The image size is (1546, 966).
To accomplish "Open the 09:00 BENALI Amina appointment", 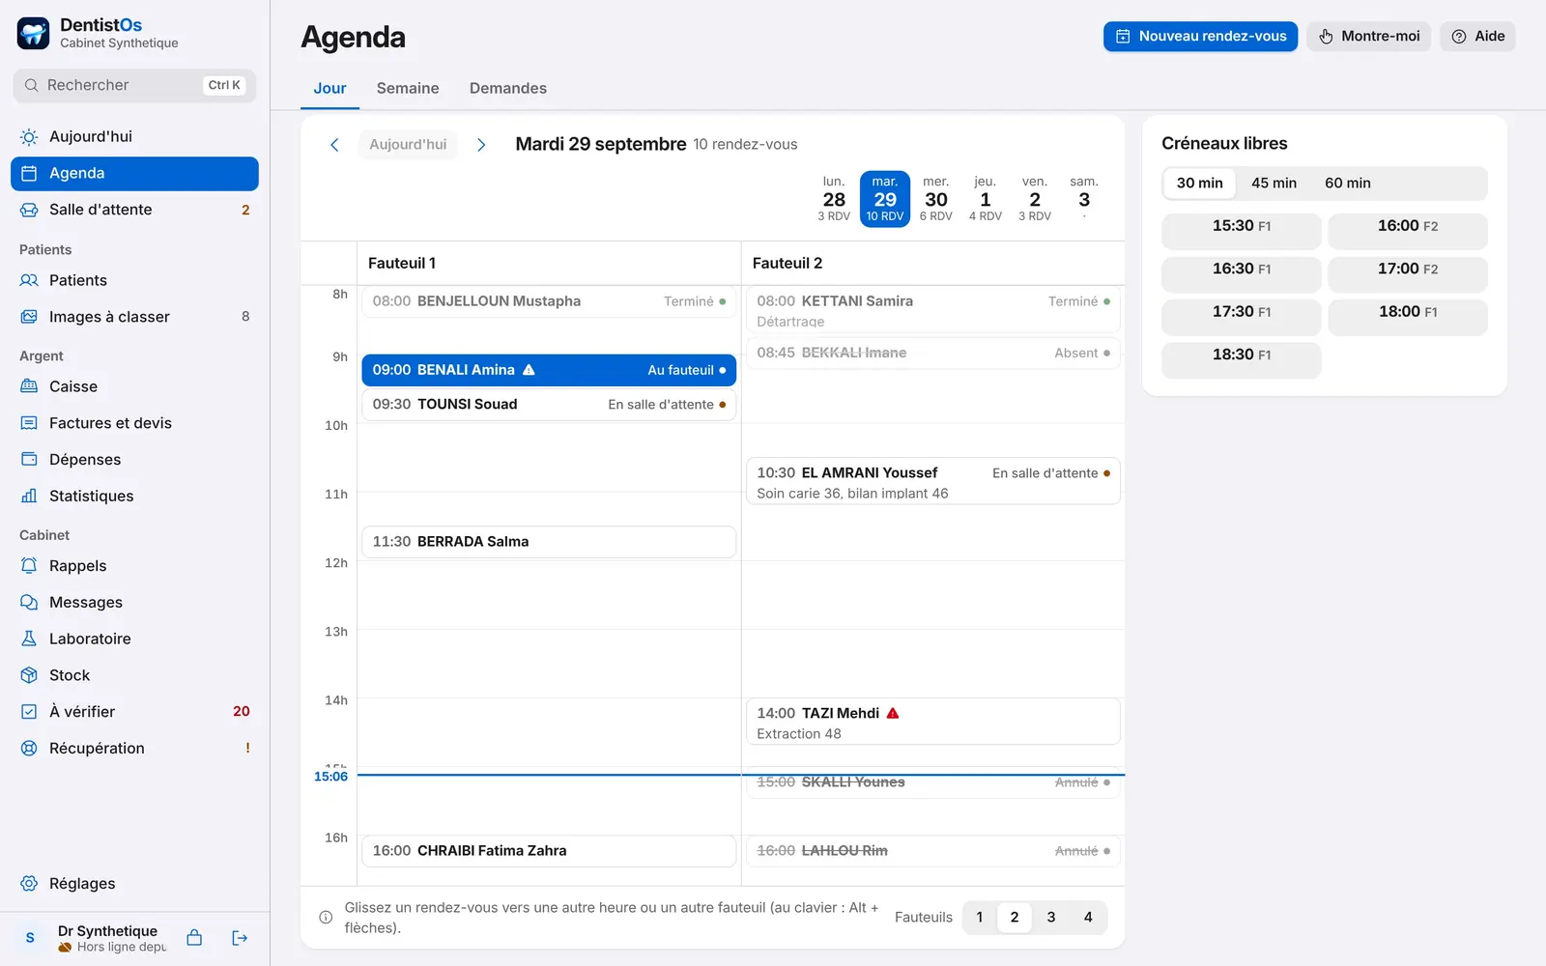I will click(549, 370).
